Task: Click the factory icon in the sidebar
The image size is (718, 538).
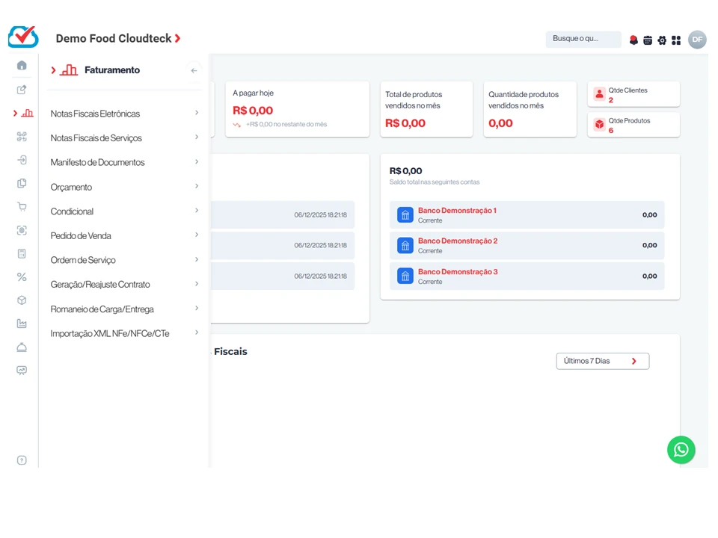Action: [22, 324]
